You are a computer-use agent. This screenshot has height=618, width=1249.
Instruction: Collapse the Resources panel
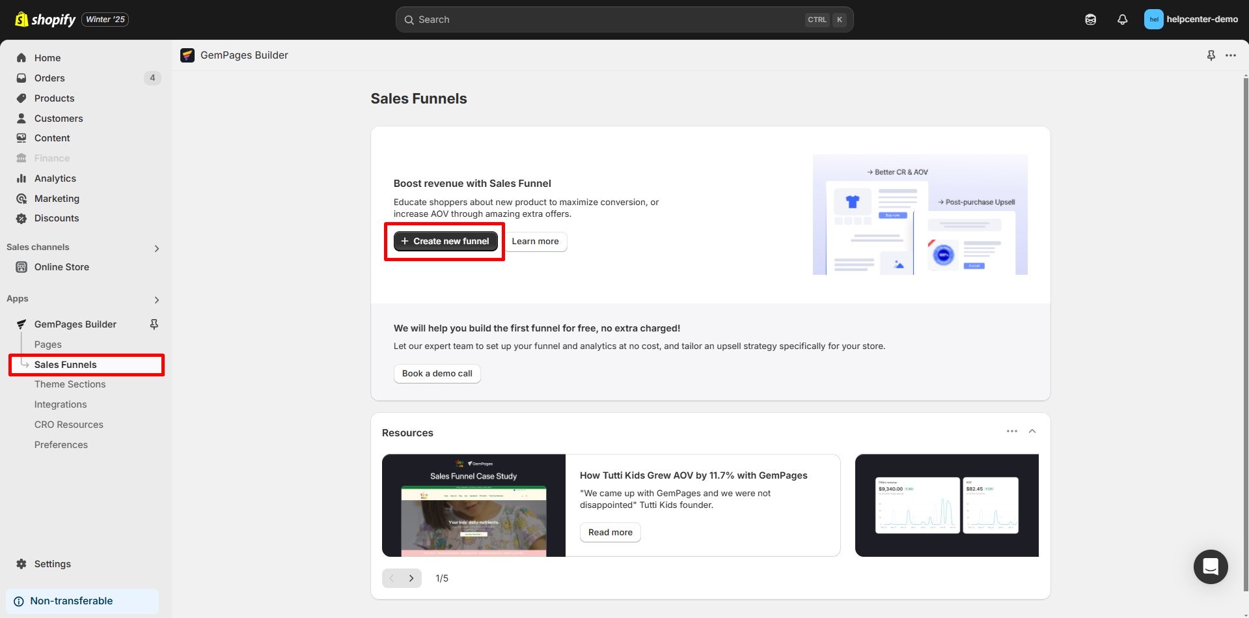click(1032, 431)
